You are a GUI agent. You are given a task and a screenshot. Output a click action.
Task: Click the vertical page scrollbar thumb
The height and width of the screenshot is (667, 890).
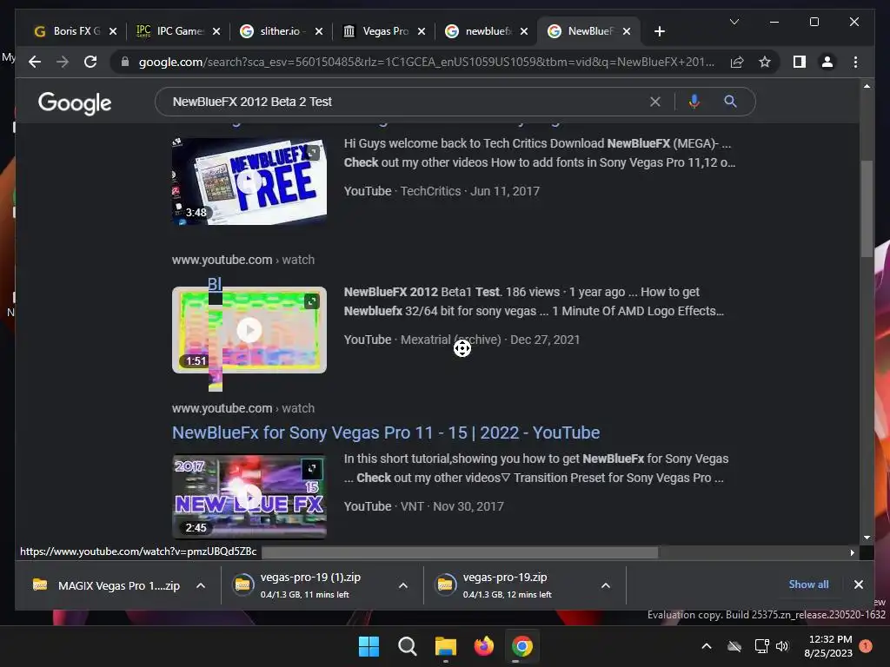tap(867, 208)
